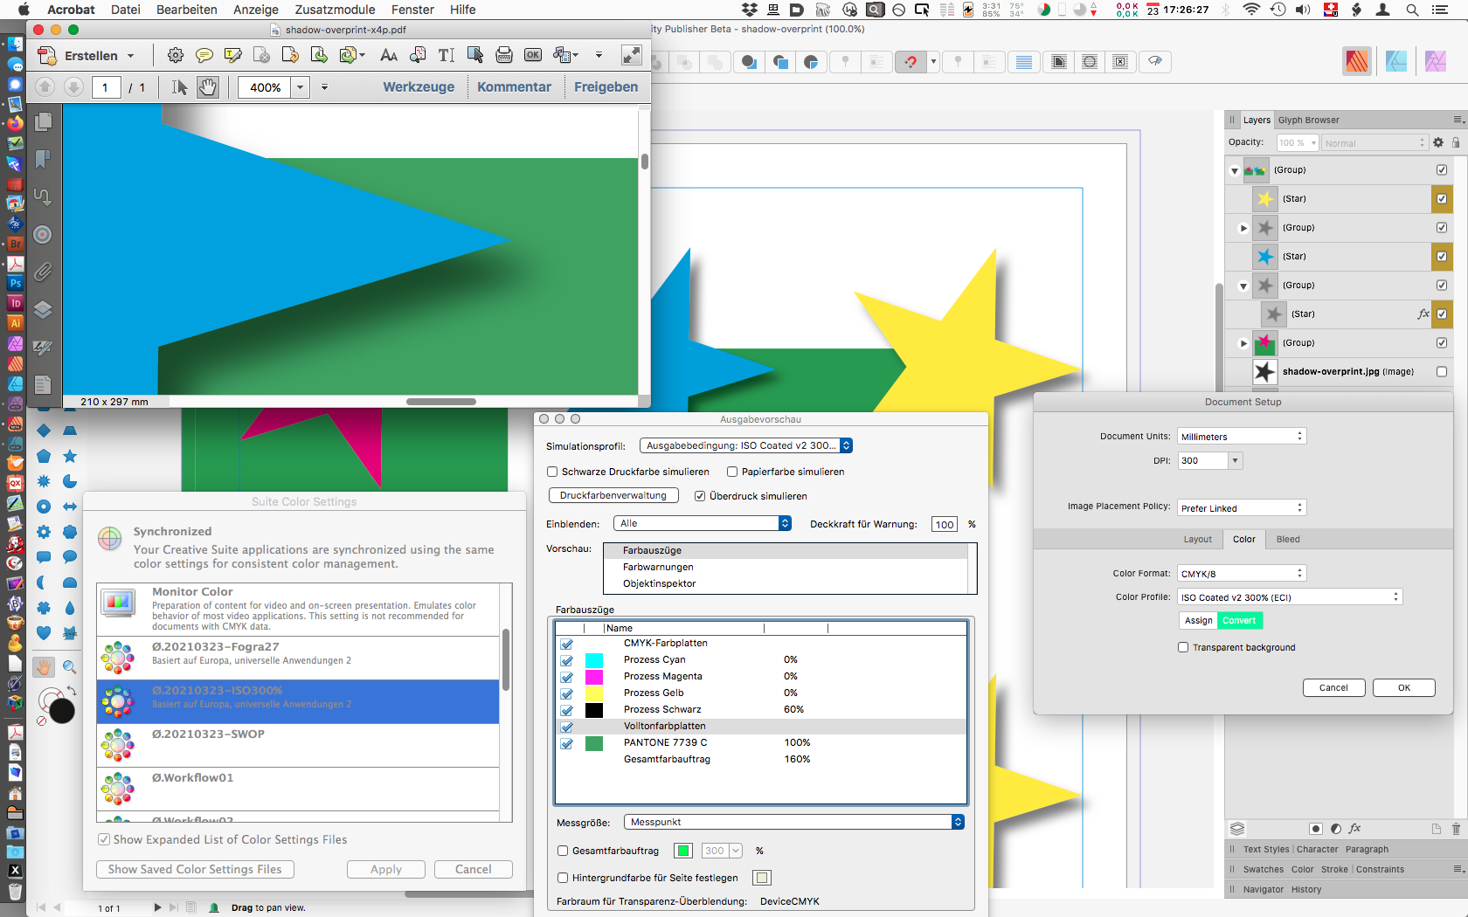
Task: Open the Zusatzmodule menu
Action: click(x=335, y=10)
